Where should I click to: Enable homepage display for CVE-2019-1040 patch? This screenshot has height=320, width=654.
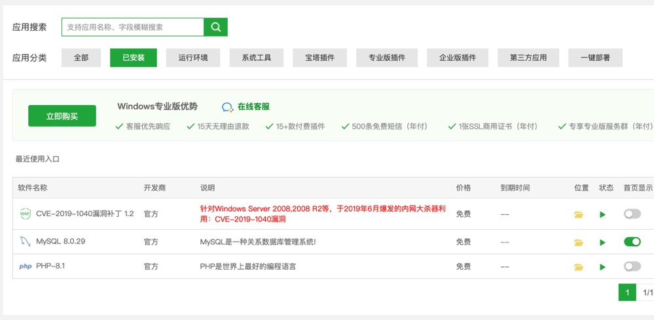pyautogui.click(x=632, y=214)
